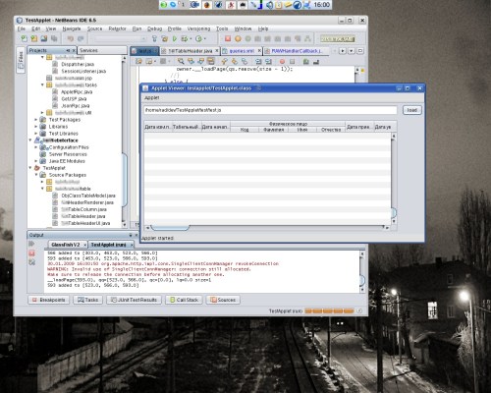Click the TestApplet (run) progress bar
The image size is (491, 393).
click(329, 310)
